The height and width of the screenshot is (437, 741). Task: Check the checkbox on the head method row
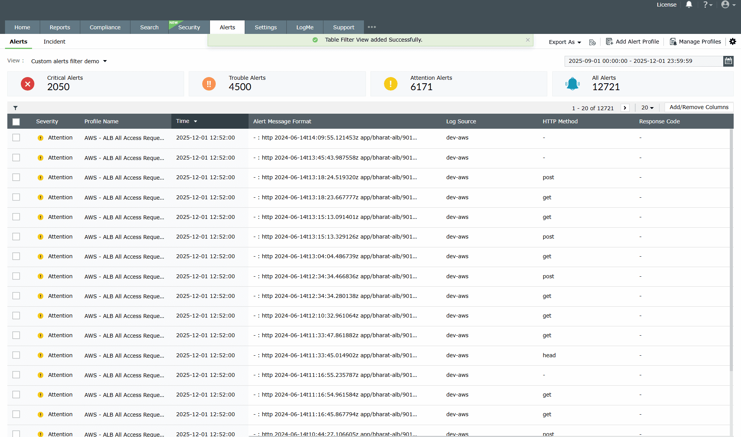click(x=16, y=355)
